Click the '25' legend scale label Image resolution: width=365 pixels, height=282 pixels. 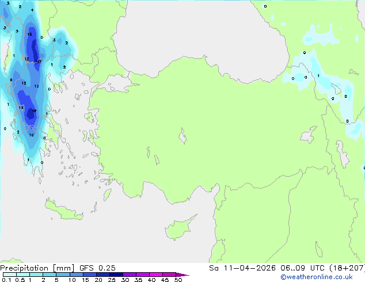click(x=112, y=280)
